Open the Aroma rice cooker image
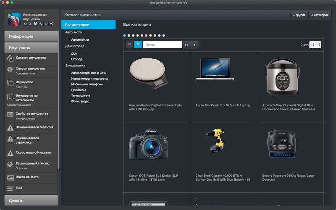 (x=282, y=76)
